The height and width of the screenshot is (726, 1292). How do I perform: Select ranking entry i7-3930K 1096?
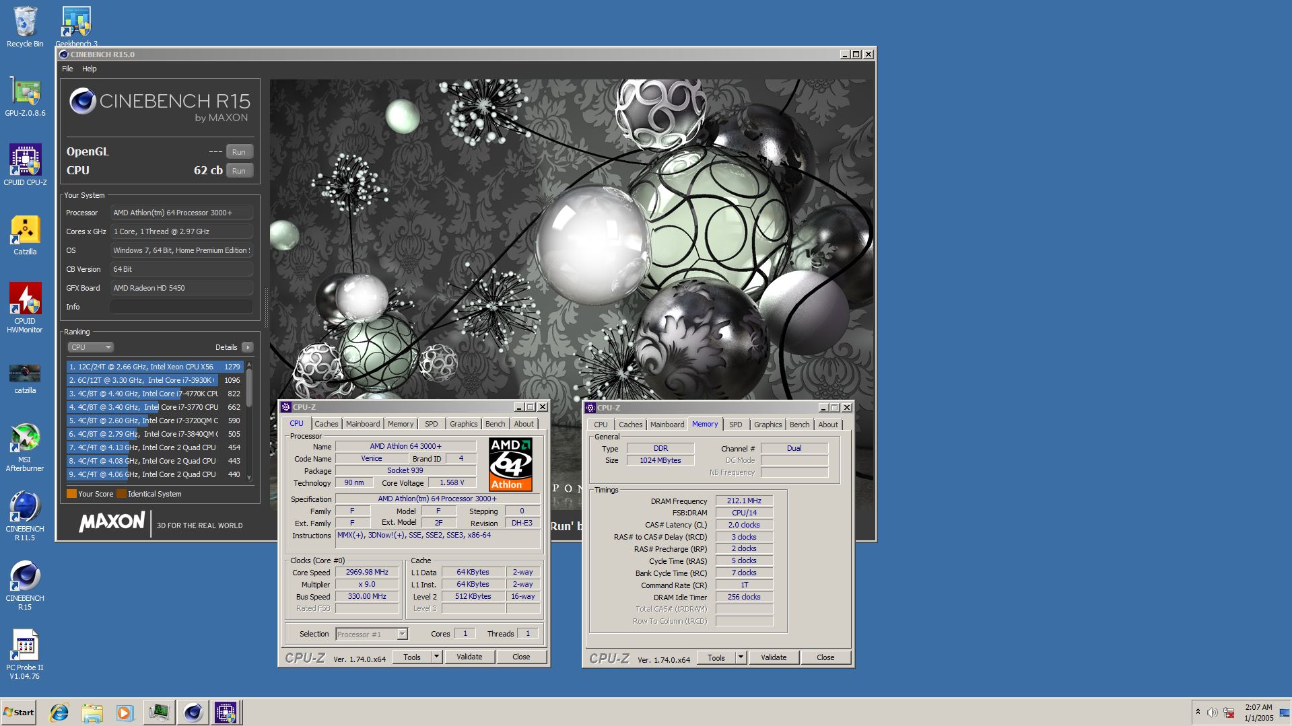click(155, 380)
